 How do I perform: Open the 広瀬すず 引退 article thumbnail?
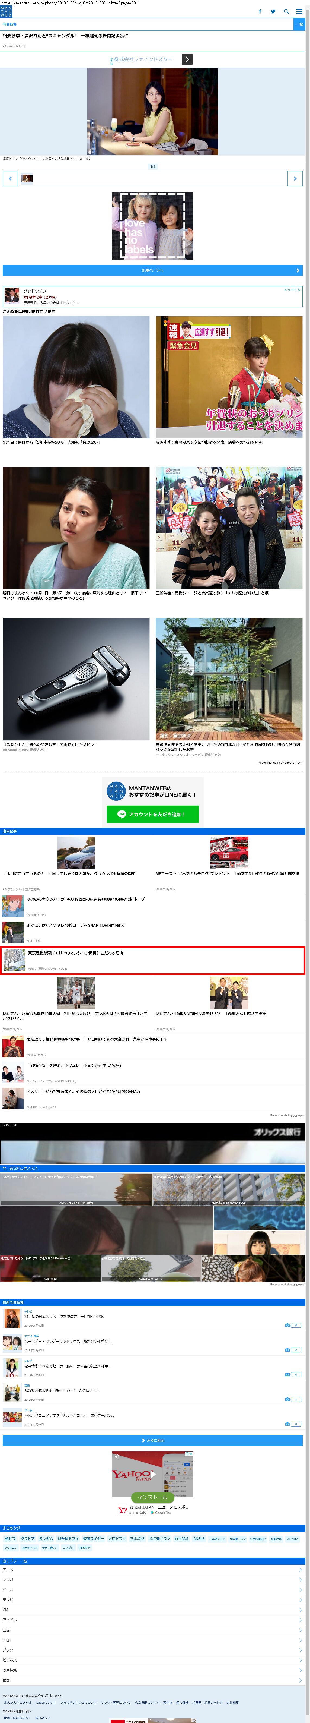[229, 377]
